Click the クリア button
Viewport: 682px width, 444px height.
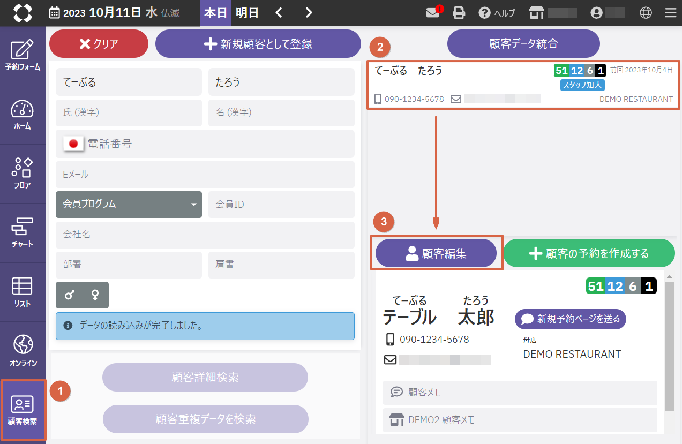(99, 44)
